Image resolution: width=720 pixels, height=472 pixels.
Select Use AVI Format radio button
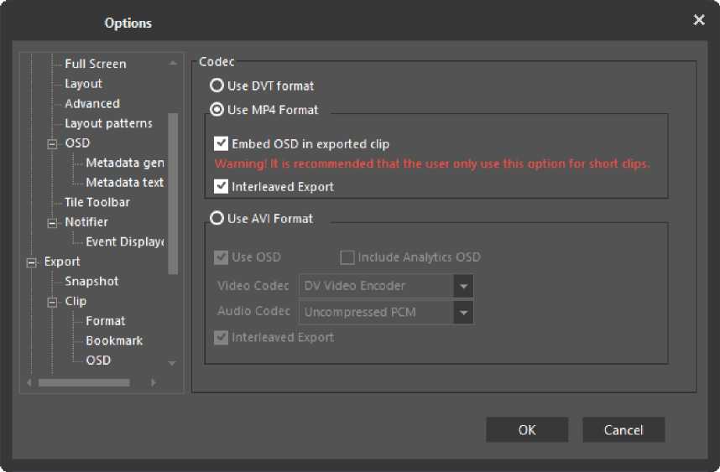pos(217,218)
